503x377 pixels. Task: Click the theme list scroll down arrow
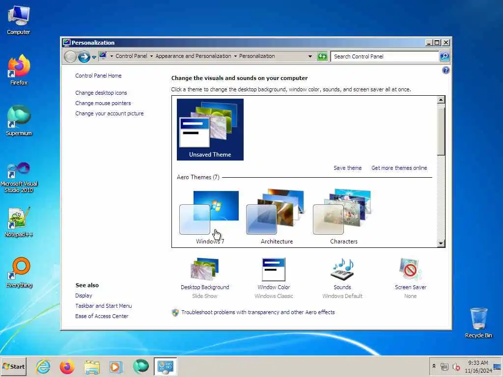click(441, 243)
